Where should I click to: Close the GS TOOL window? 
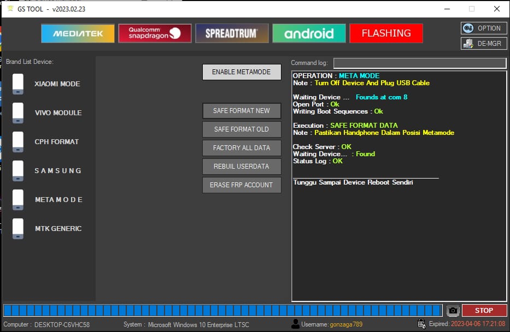point(497,9)
